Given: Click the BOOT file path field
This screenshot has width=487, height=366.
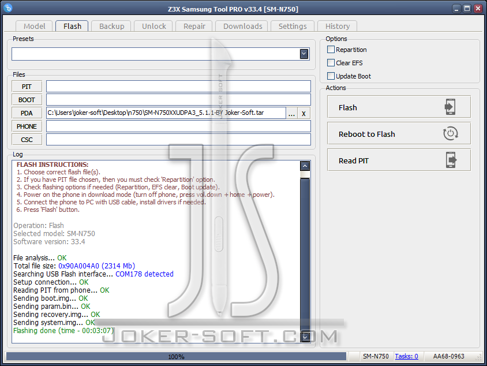Looking at the screenshot, I should [x=178, y=100].
